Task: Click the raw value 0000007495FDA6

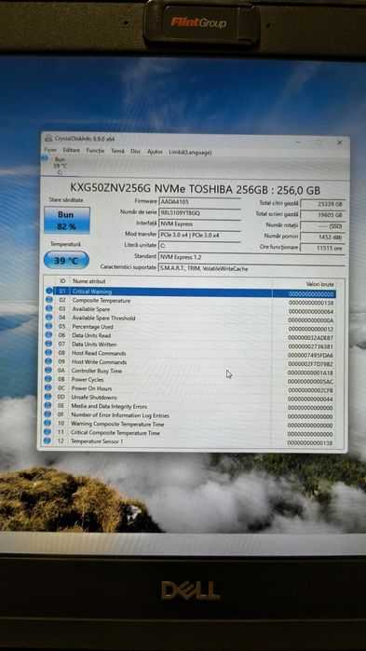Action: click(x=310, y=356)
